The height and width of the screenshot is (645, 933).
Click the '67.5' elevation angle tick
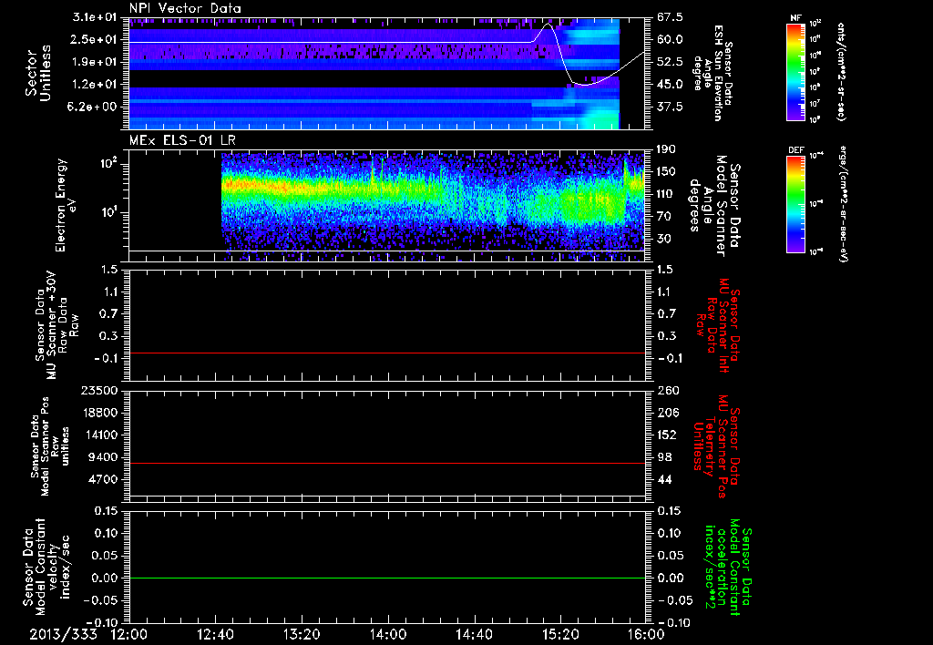(x=670, y=17)
